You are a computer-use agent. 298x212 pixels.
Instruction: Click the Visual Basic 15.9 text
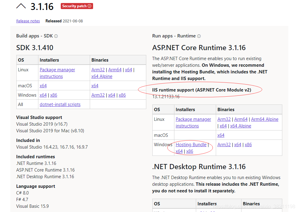[33, 206]
